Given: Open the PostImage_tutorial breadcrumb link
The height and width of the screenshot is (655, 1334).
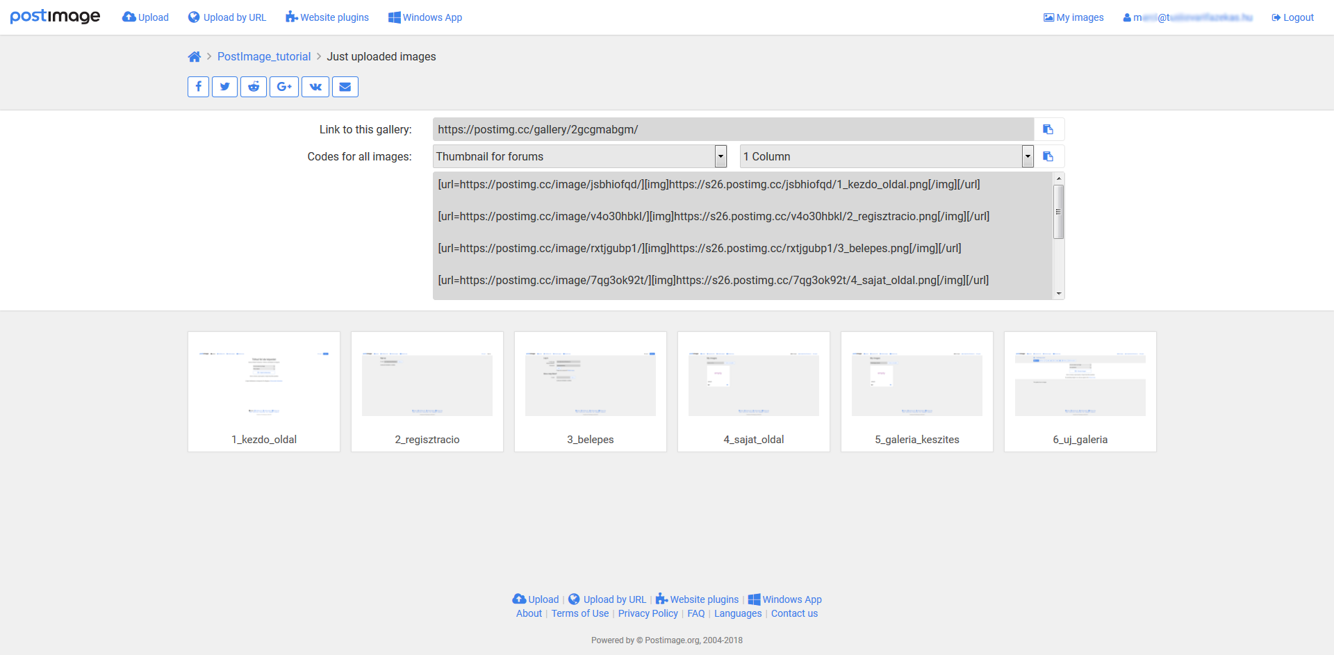Looking at the screenshot, I should pyautogui.click(x=264, y=57).
